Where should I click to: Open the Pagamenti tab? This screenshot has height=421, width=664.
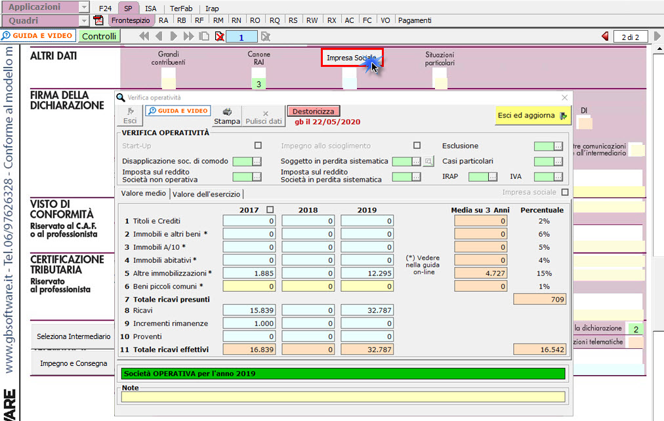tap(415, 20)
